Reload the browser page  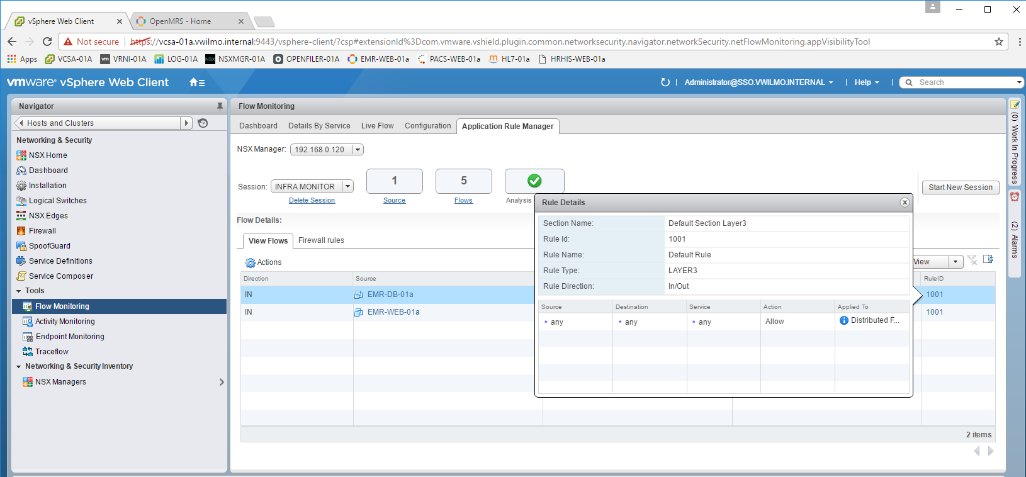[47, 42]
